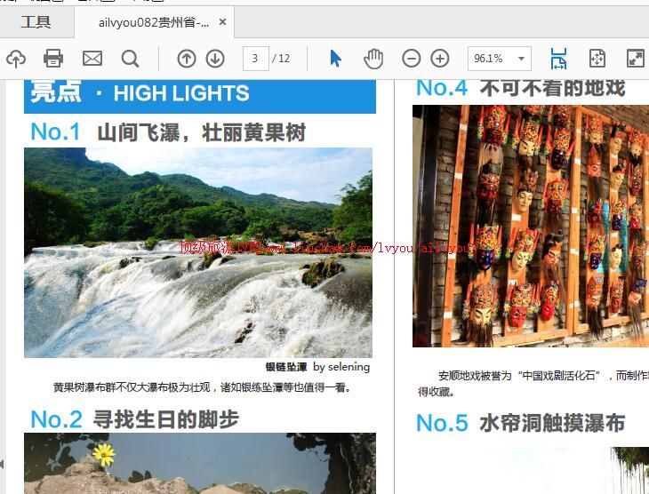
Task: Zoom in with plus button
Action: pyautogui.click(x=440, y=59)
